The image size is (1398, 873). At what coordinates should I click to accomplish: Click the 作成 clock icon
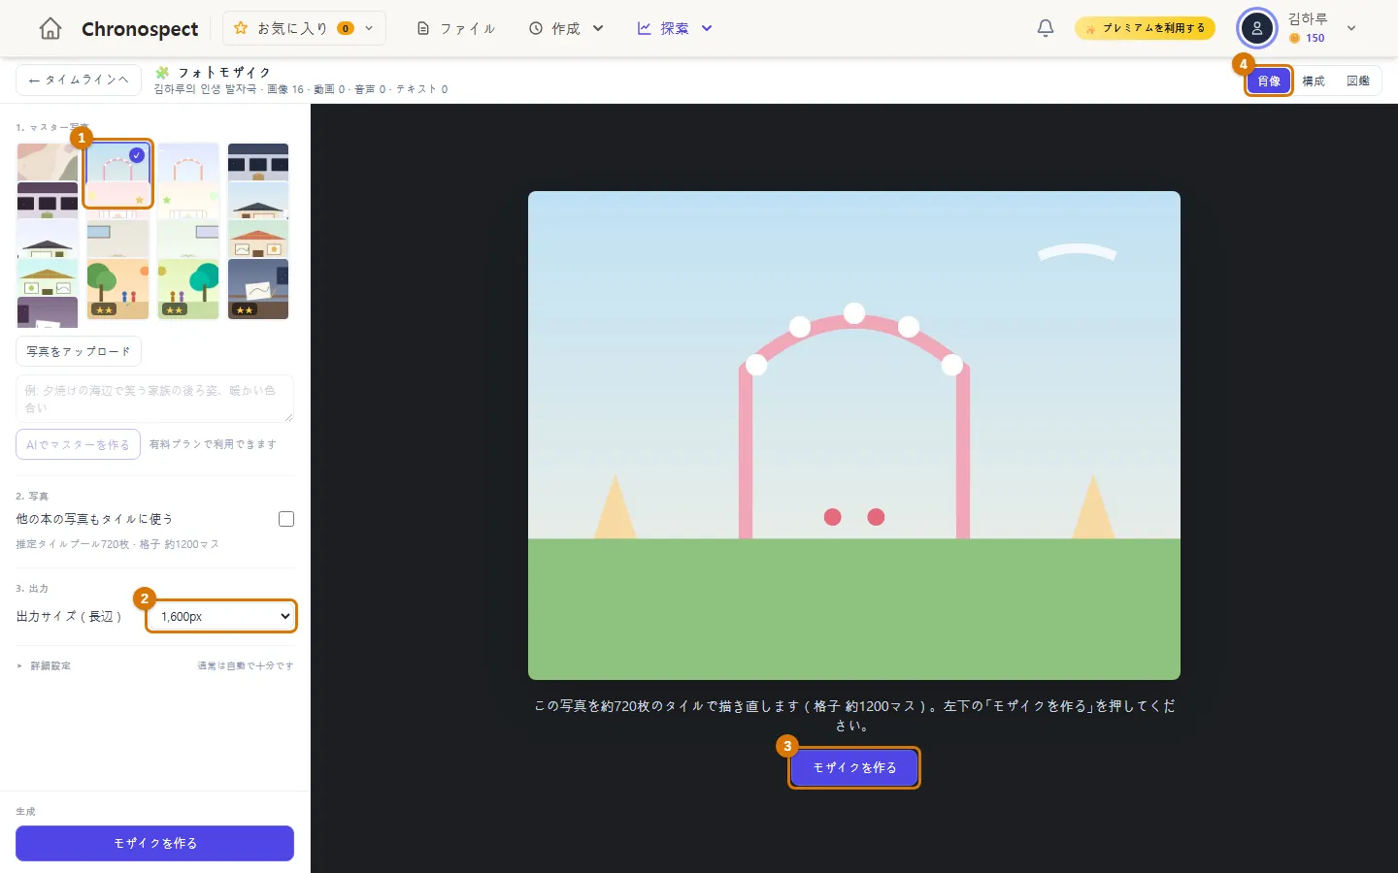[x=536, y=28]
